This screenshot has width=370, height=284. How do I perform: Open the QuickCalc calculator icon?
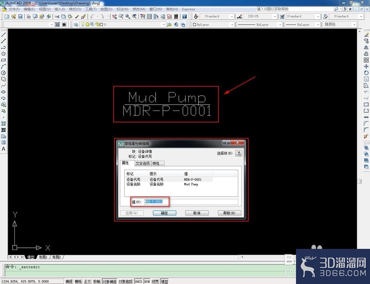[x=176, y=17]
